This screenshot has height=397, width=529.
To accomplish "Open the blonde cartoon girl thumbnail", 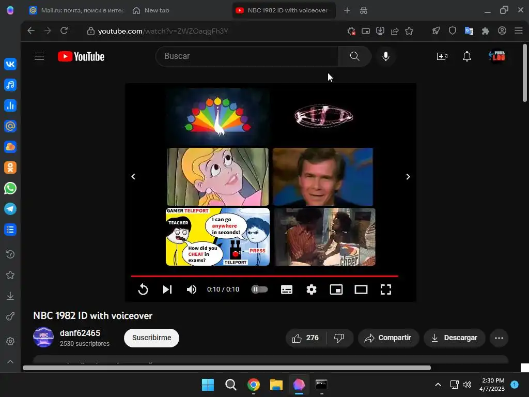I will (217, 177).
